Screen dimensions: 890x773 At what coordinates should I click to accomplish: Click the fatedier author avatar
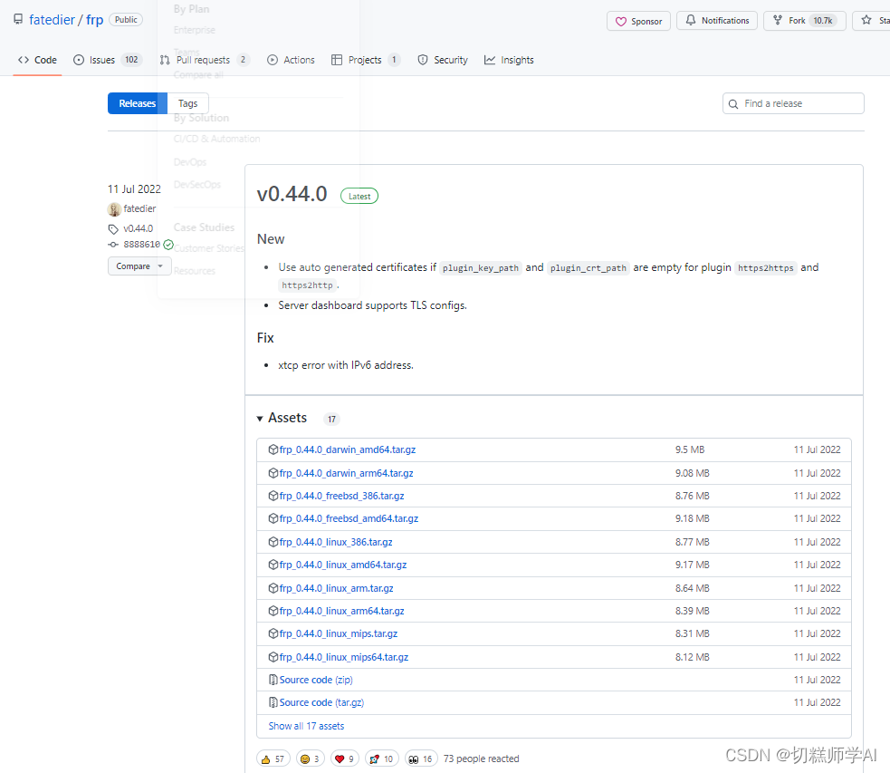114,209
